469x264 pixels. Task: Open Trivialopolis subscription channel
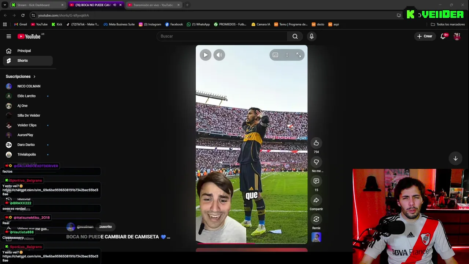pyautogui.click(x=27, y=154)
